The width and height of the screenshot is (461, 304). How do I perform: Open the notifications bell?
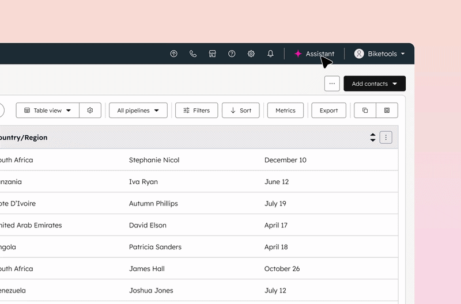(x=270, y=54)
